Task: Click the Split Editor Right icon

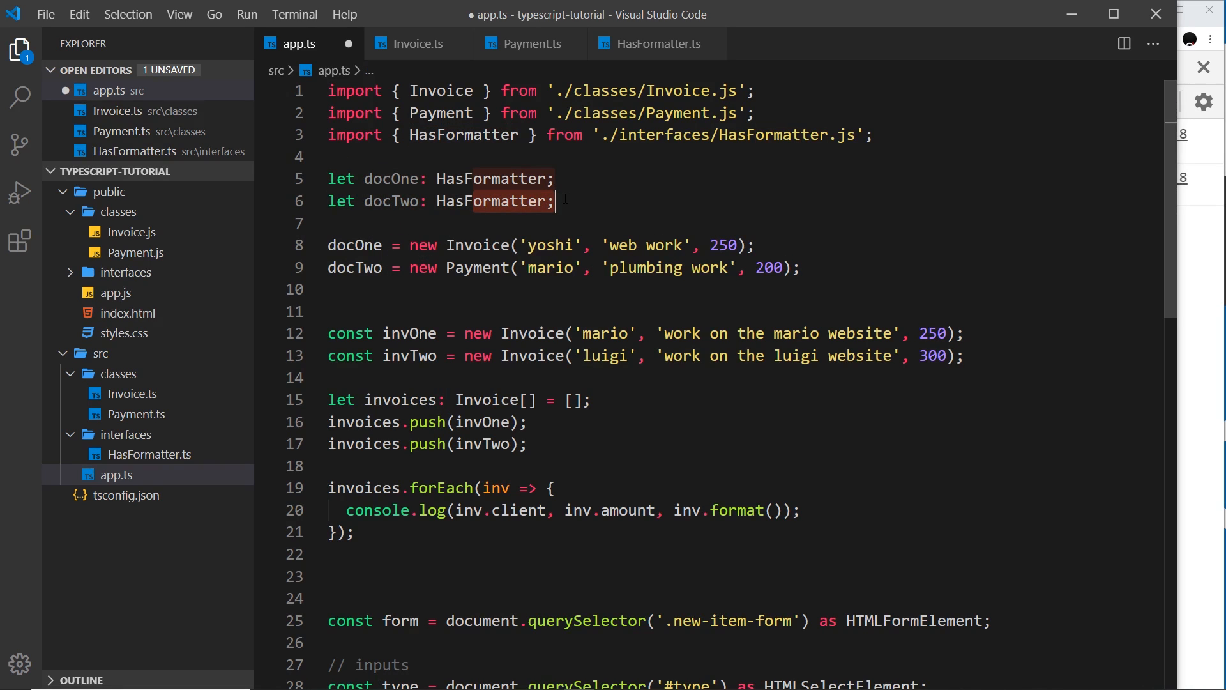Action: coord(1124,43)
